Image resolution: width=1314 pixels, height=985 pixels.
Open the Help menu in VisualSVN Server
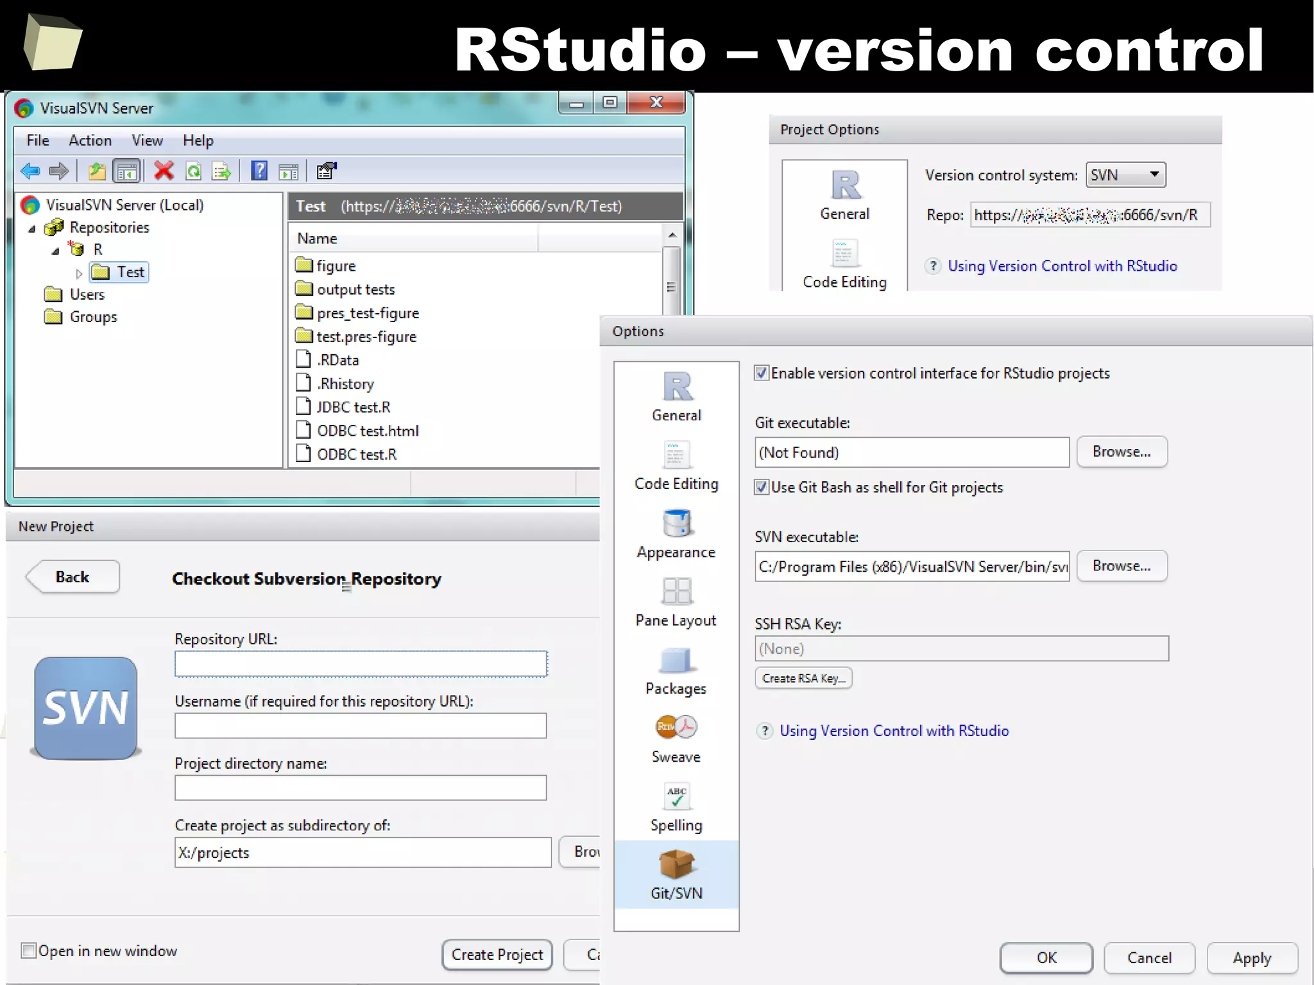198,141
